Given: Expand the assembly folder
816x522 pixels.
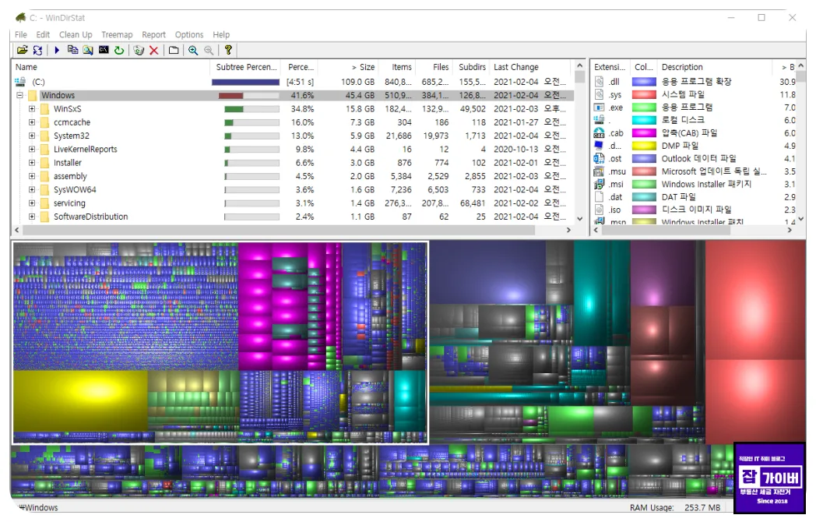Looking at the screenshot, I should tap(32, 176).
